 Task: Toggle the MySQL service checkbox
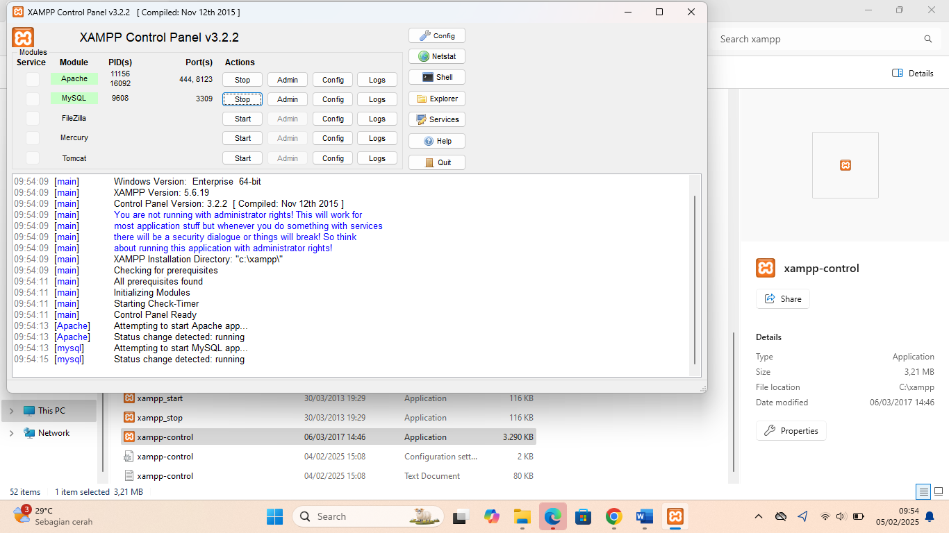coord(33,99)
